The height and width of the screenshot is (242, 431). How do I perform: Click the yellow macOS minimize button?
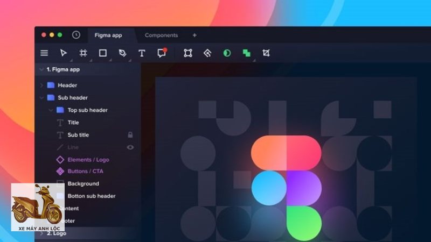[x=52, y=35]
